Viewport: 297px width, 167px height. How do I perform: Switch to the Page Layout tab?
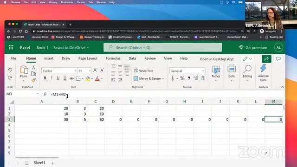click(88, 58)
